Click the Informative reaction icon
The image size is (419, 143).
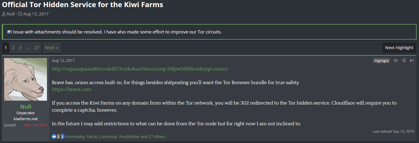tap(62, 136)
